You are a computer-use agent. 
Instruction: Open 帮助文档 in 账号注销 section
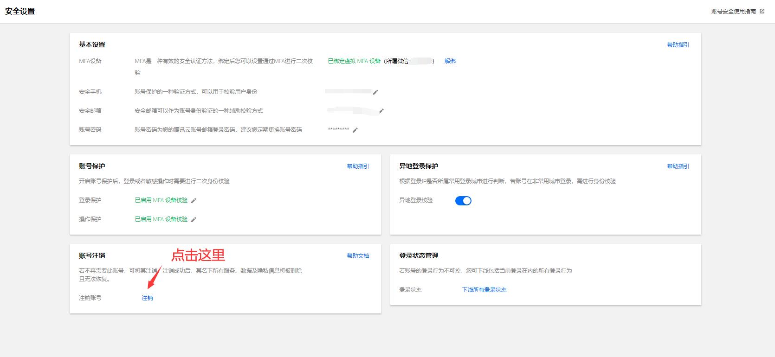[x=358, y=255]
